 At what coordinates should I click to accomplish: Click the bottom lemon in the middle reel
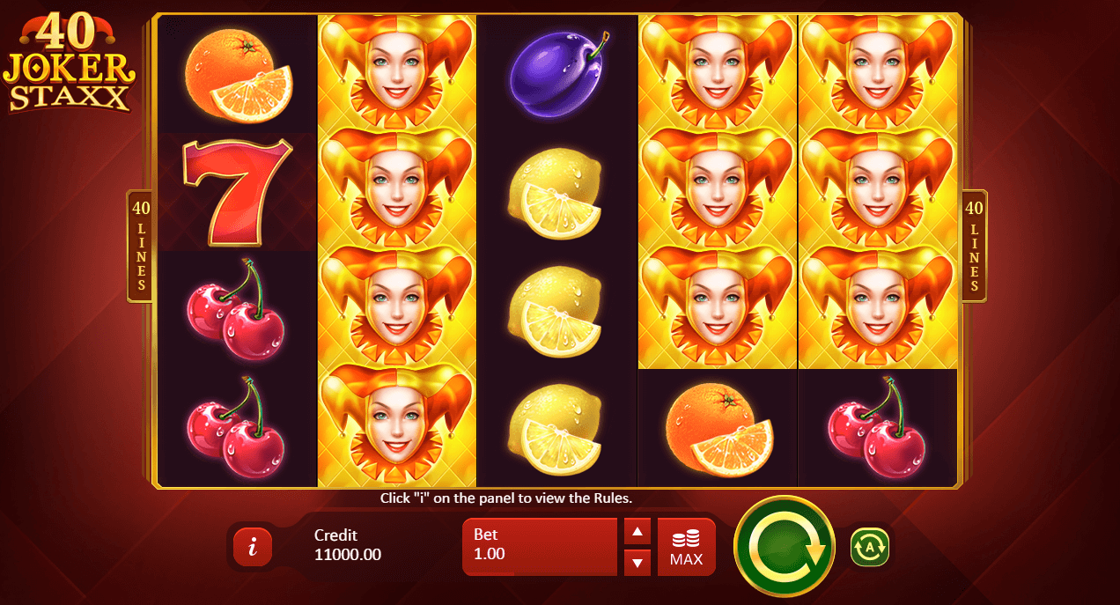556,427
